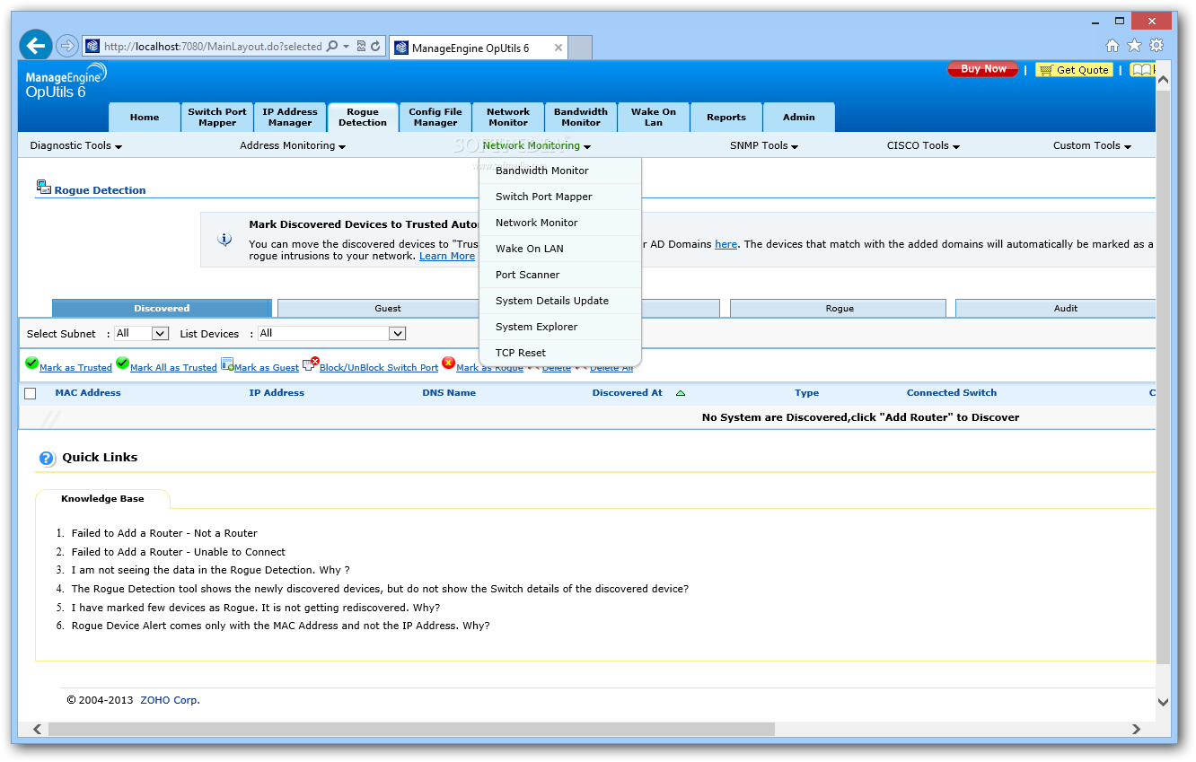Screen dimensions: 1196x762
Task: Click the browser forward arrow button
Action: tap(67, 46)
